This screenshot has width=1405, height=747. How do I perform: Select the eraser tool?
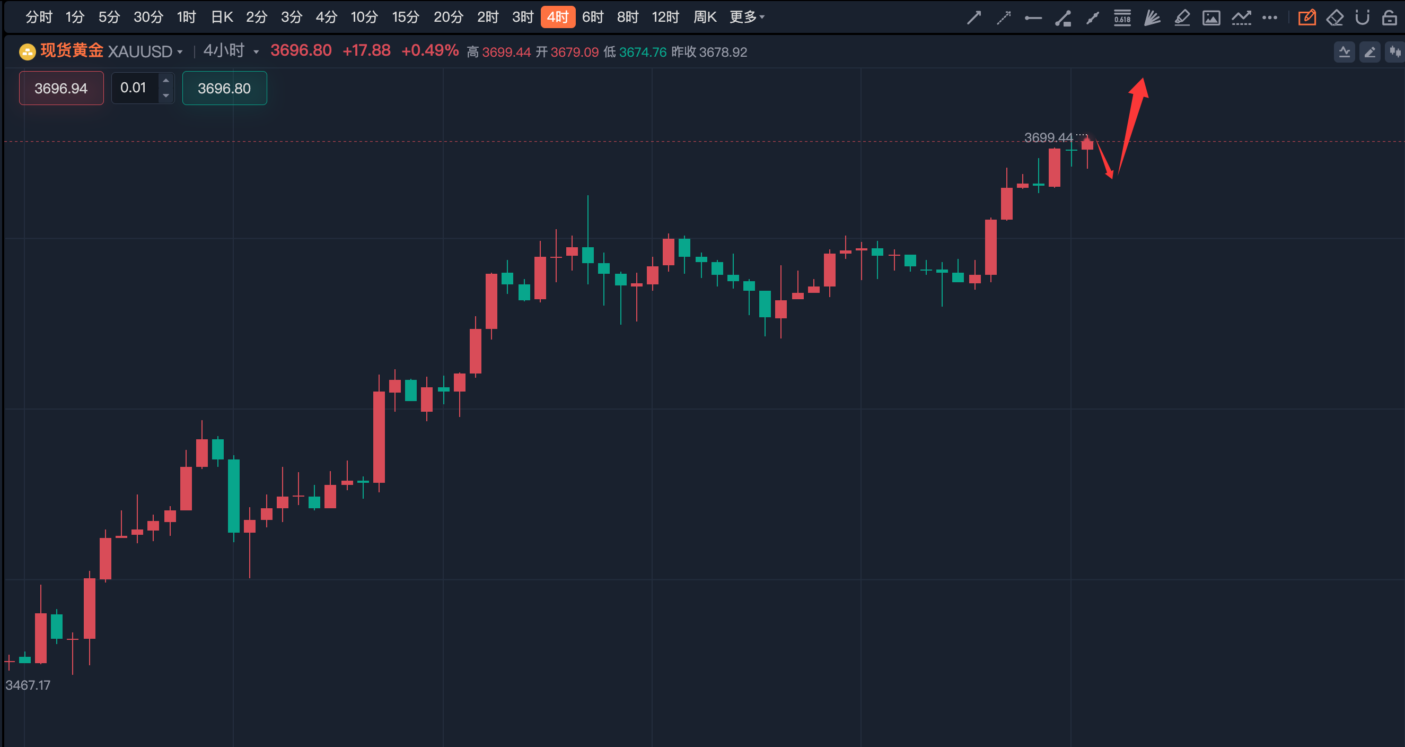pos(1334,18)
